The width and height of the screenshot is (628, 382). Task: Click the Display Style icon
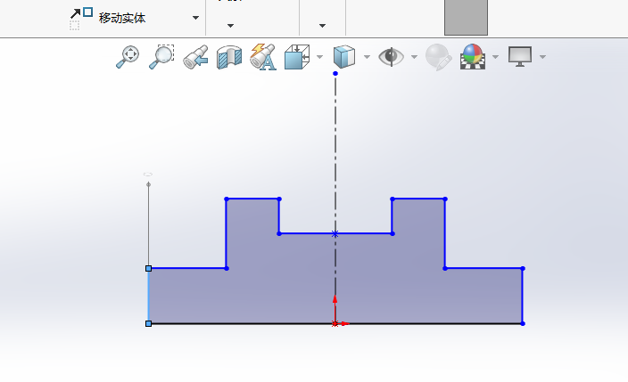344,57
